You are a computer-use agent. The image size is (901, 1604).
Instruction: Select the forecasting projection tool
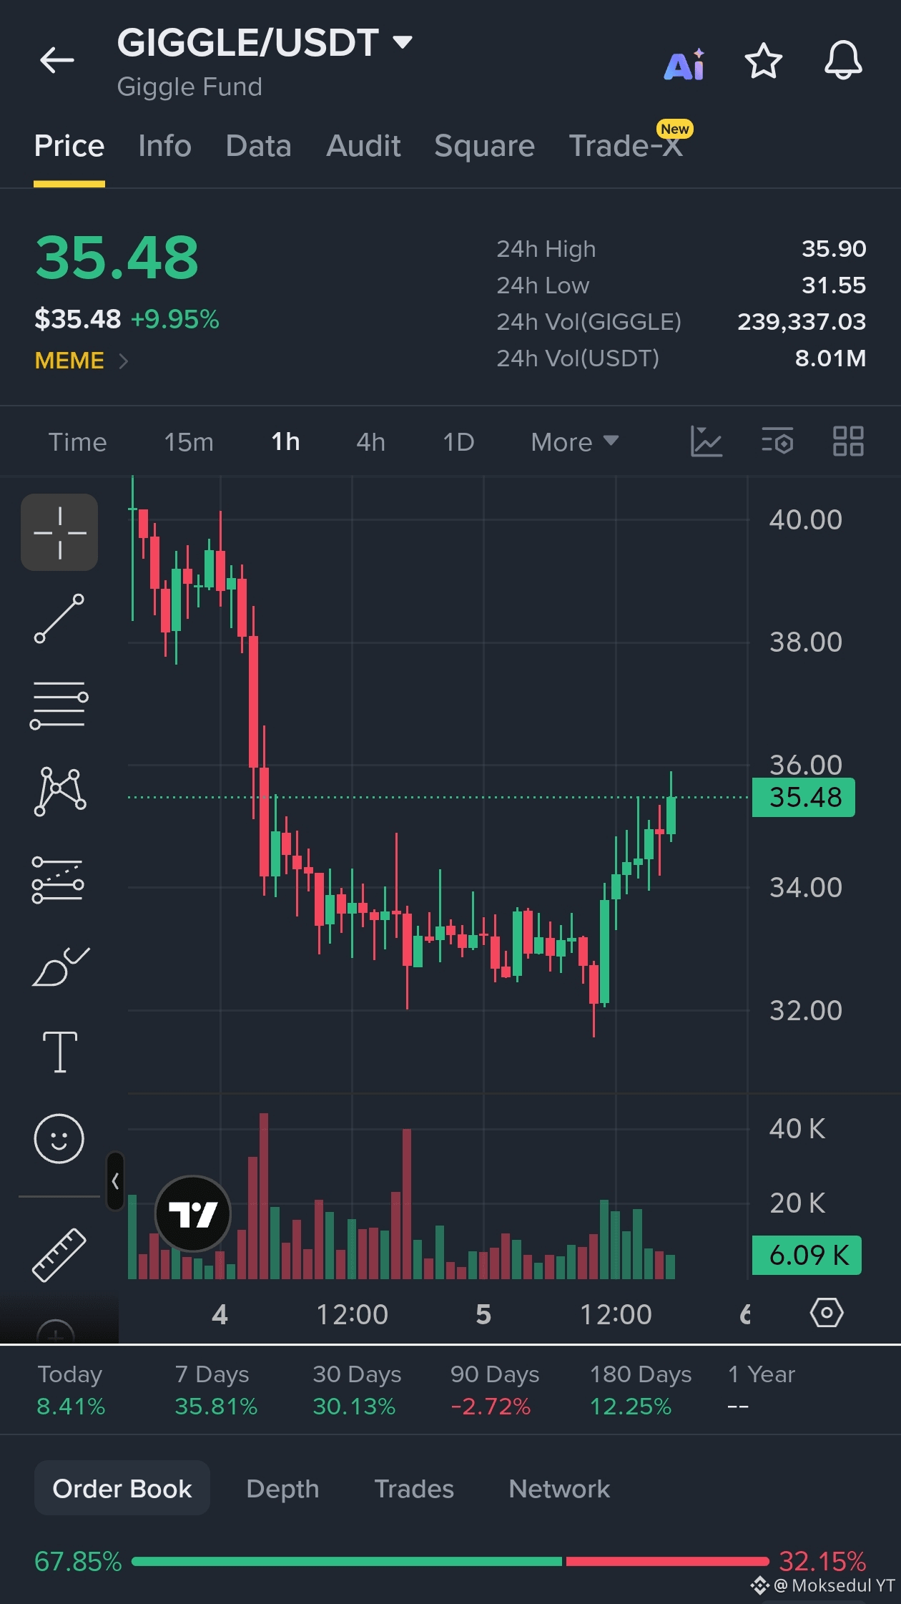[58, 880]
